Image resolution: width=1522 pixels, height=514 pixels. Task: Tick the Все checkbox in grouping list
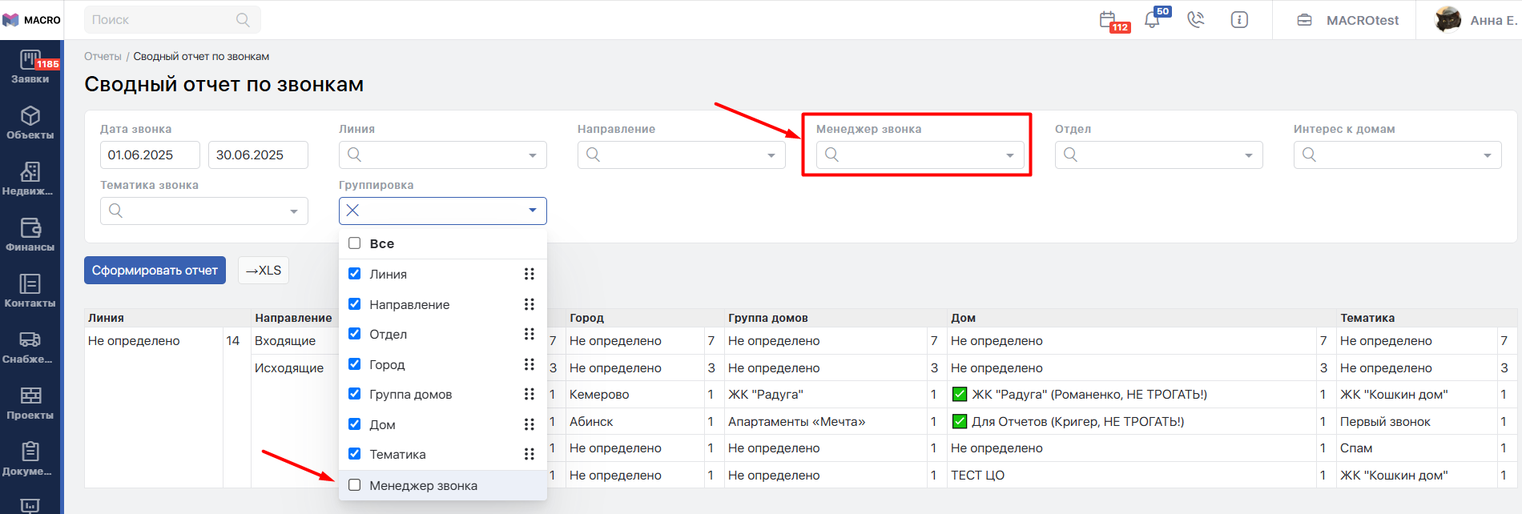coord(354,243)
